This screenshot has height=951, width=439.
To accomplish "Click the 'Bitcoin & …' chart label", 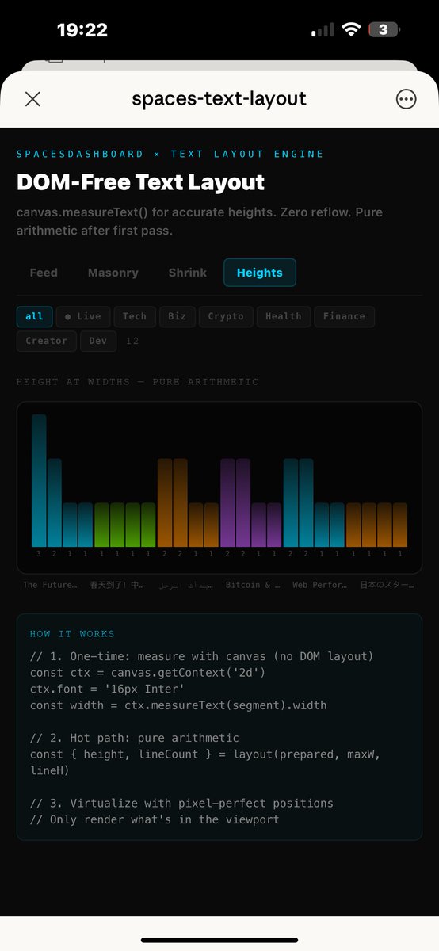I will [x=253, y=585].
